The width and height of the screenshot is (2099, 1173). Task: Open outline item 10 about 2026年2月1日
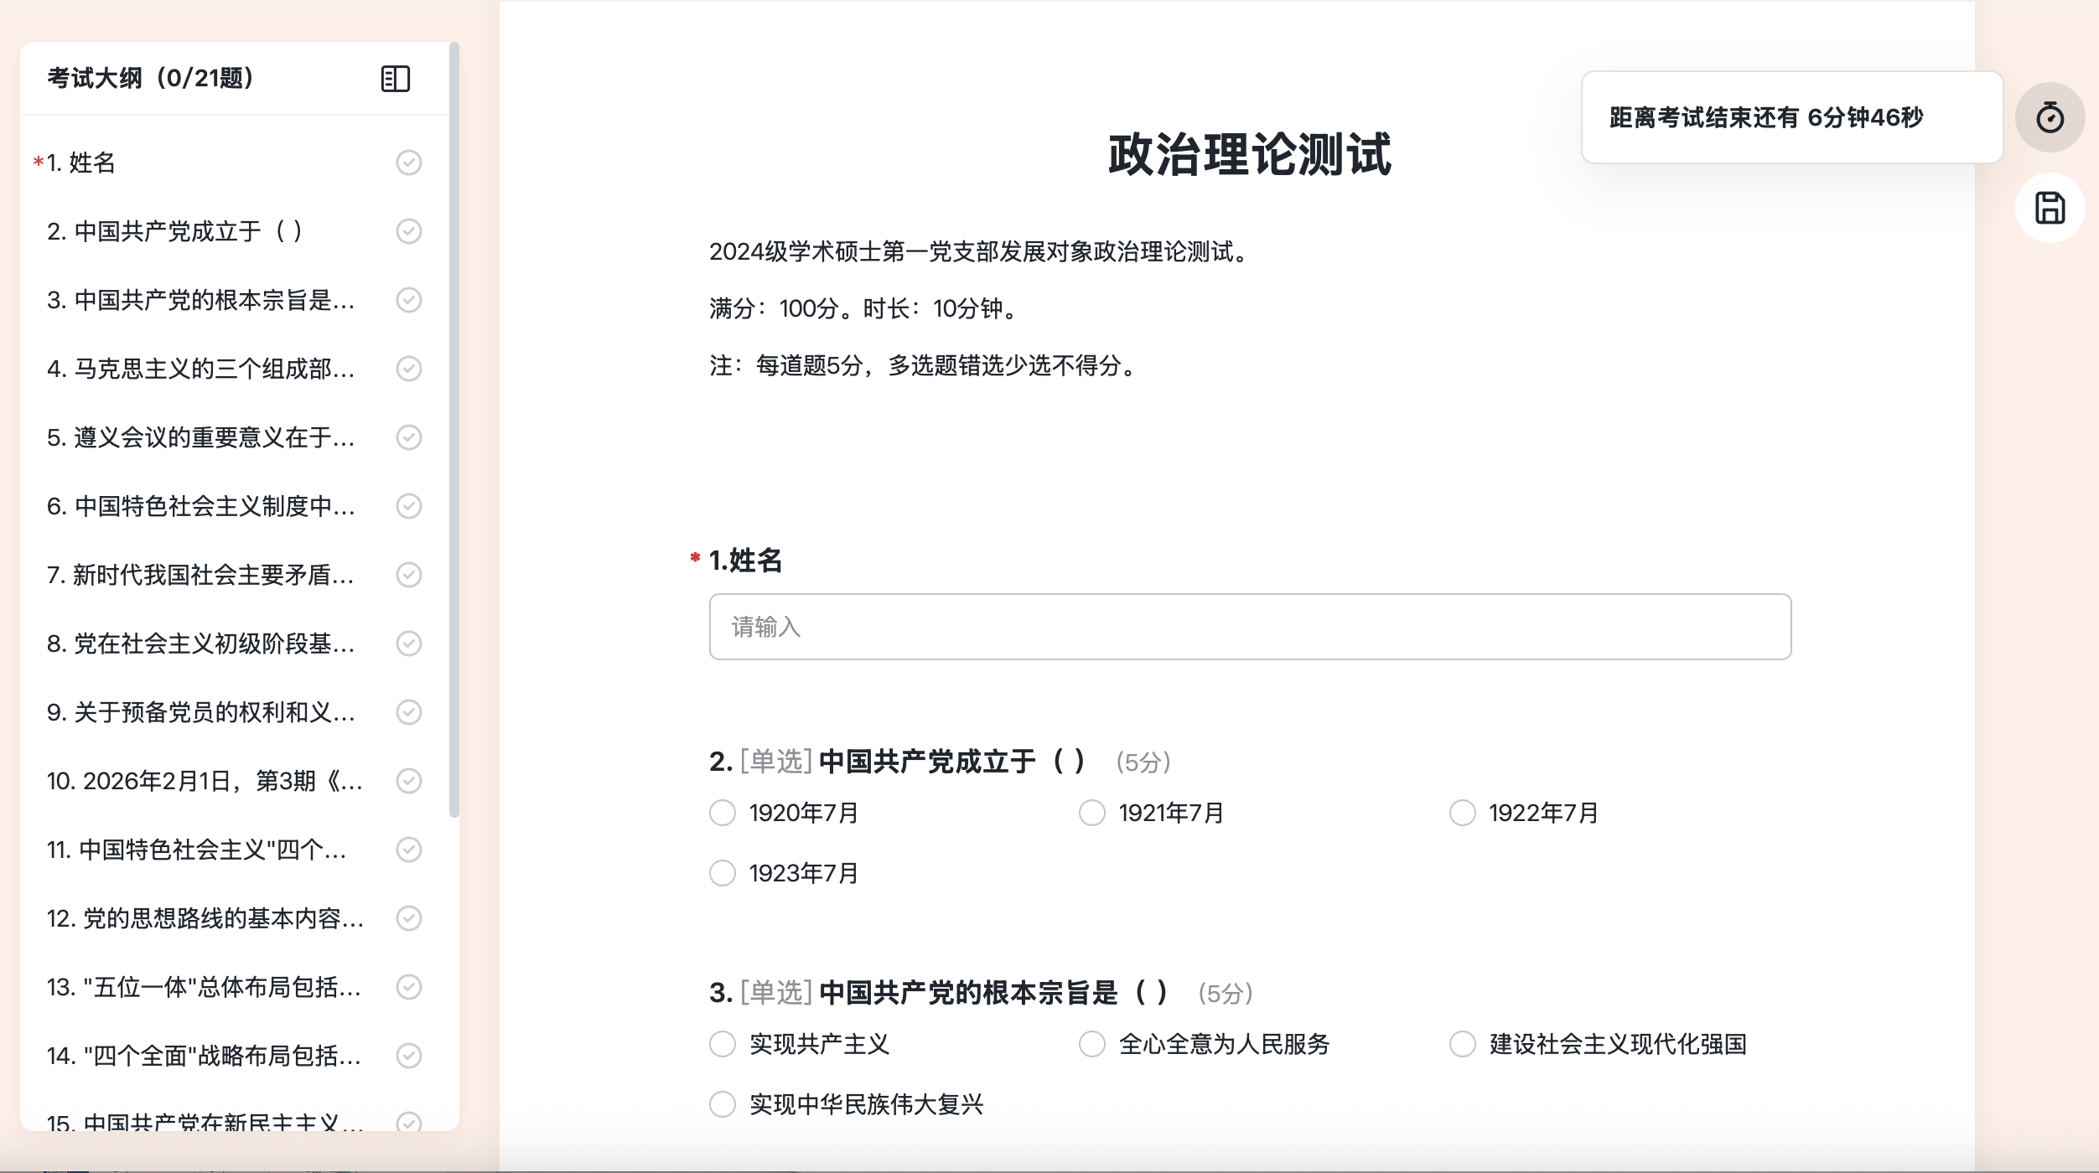pyautogui.click(x=205, y=781)
